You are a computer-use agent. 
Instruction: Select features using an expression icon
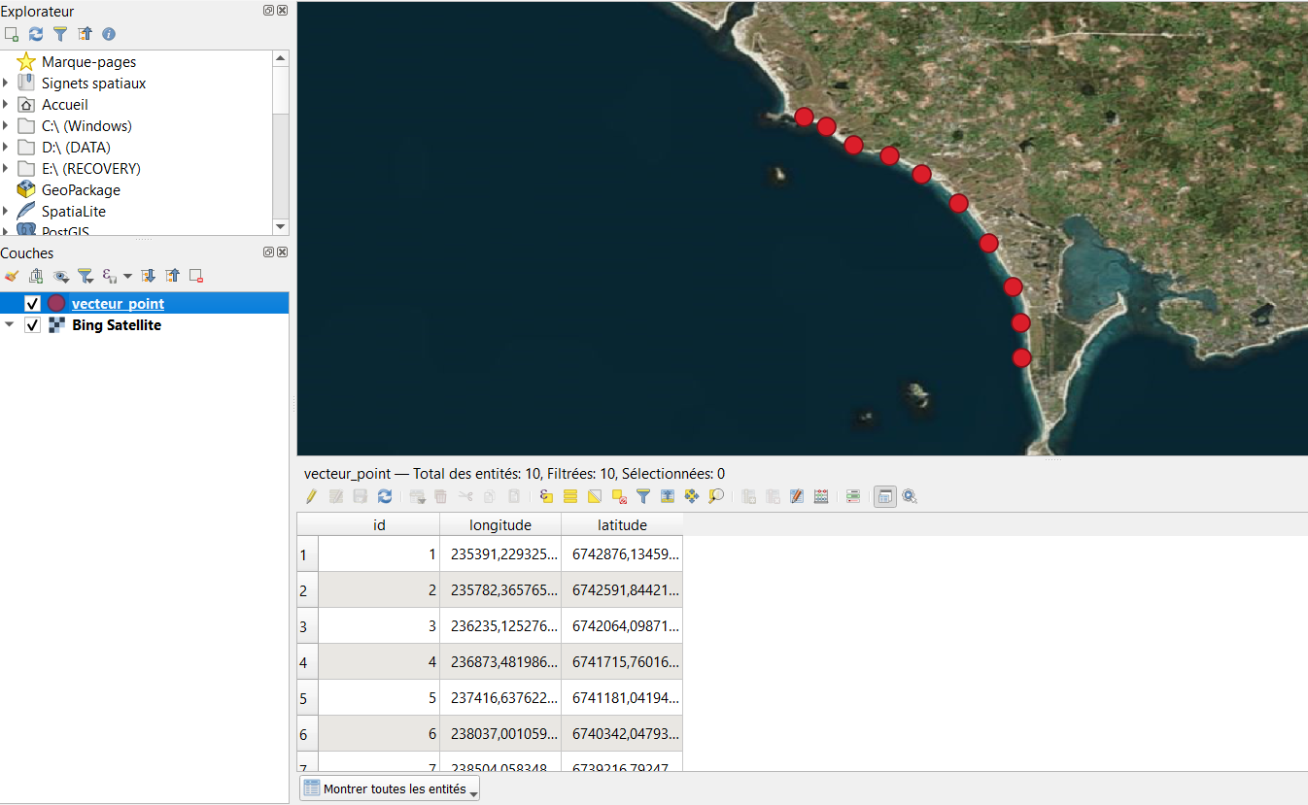[x=546, y=496]
